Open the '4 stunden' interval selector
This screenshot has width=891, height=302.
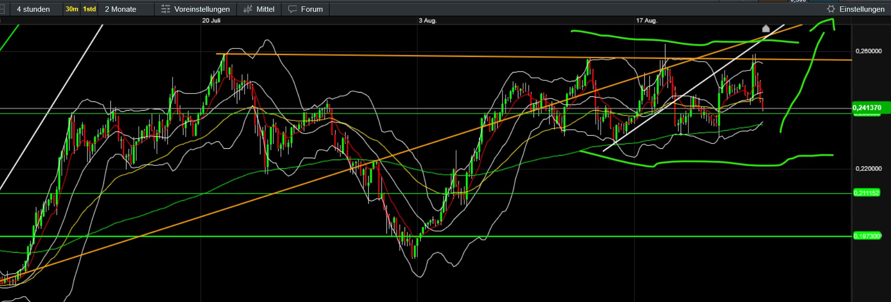[x=33, y=9]
